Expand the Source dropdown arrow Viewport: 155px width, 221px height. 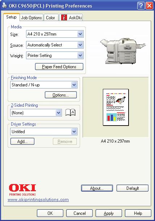80,45
